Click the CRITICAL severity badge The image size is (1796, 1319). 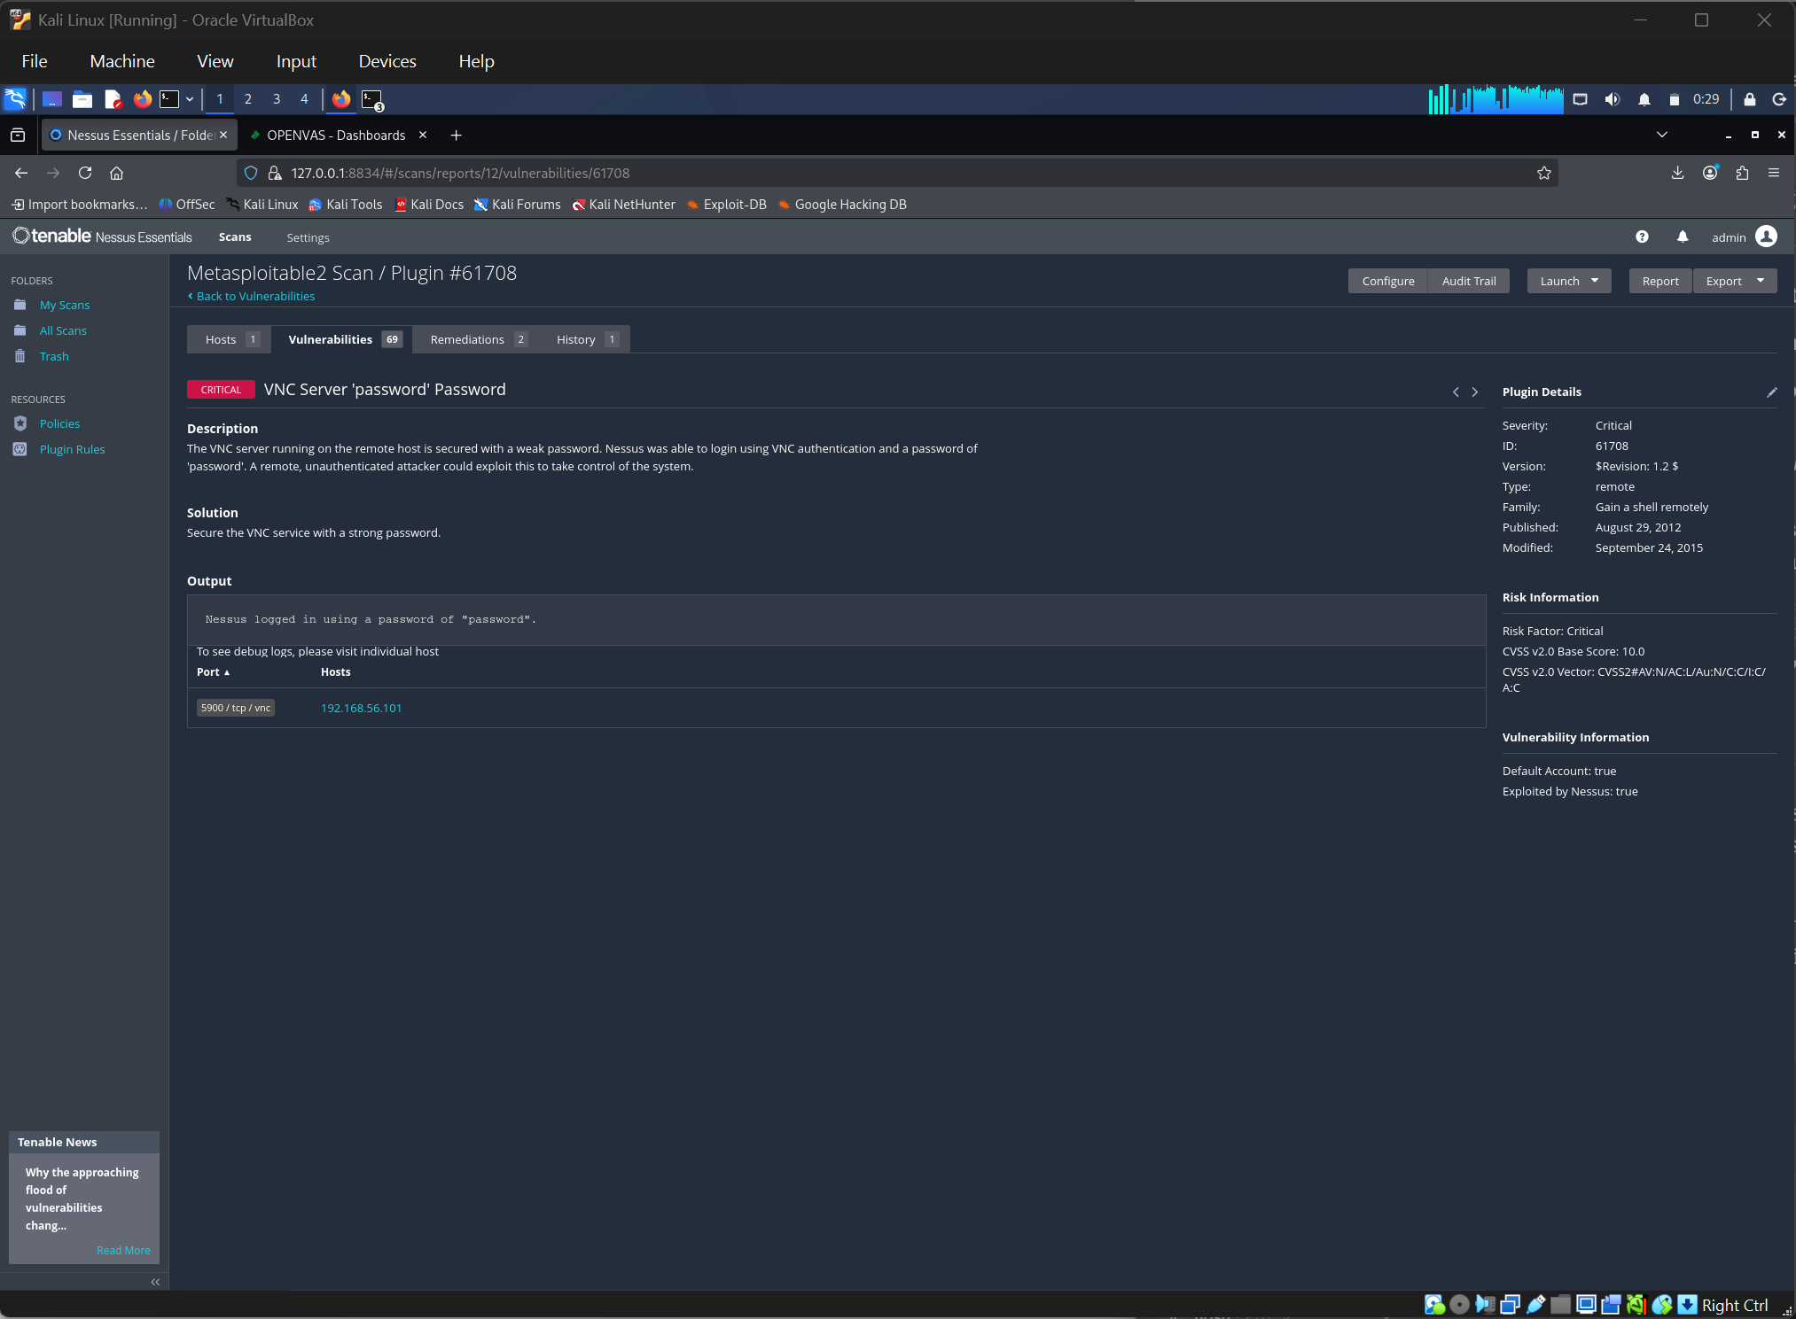[x=221, y=390]
